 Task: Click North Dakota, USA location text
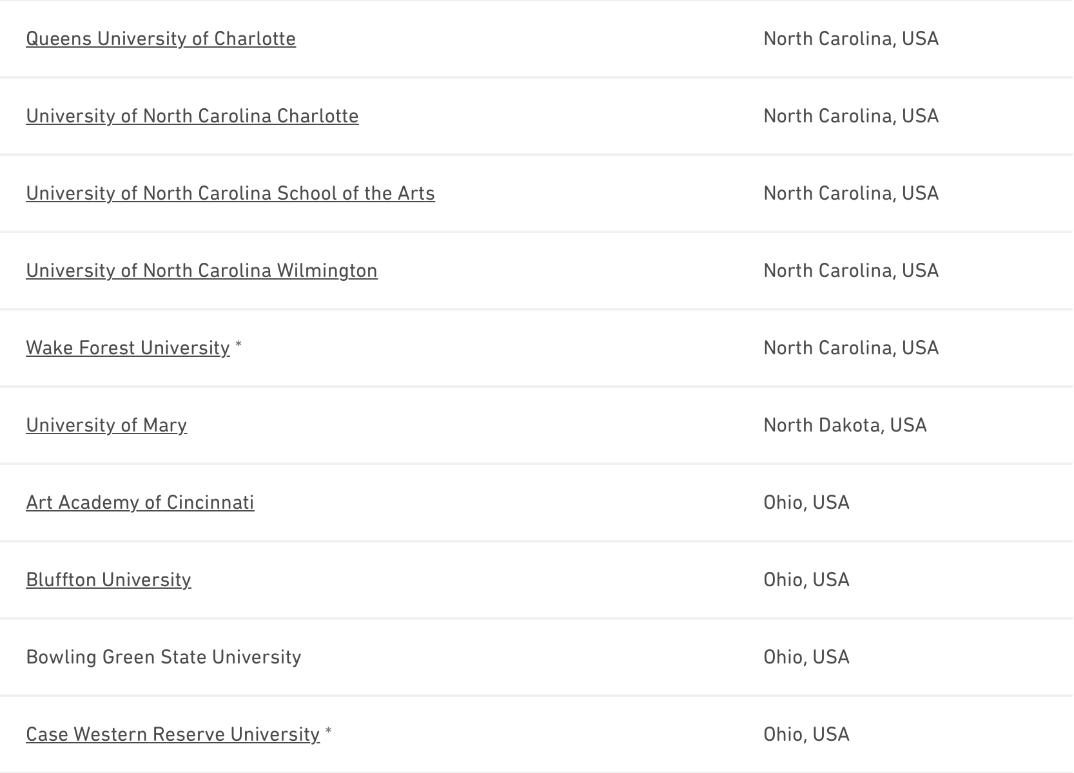[845, 425]
